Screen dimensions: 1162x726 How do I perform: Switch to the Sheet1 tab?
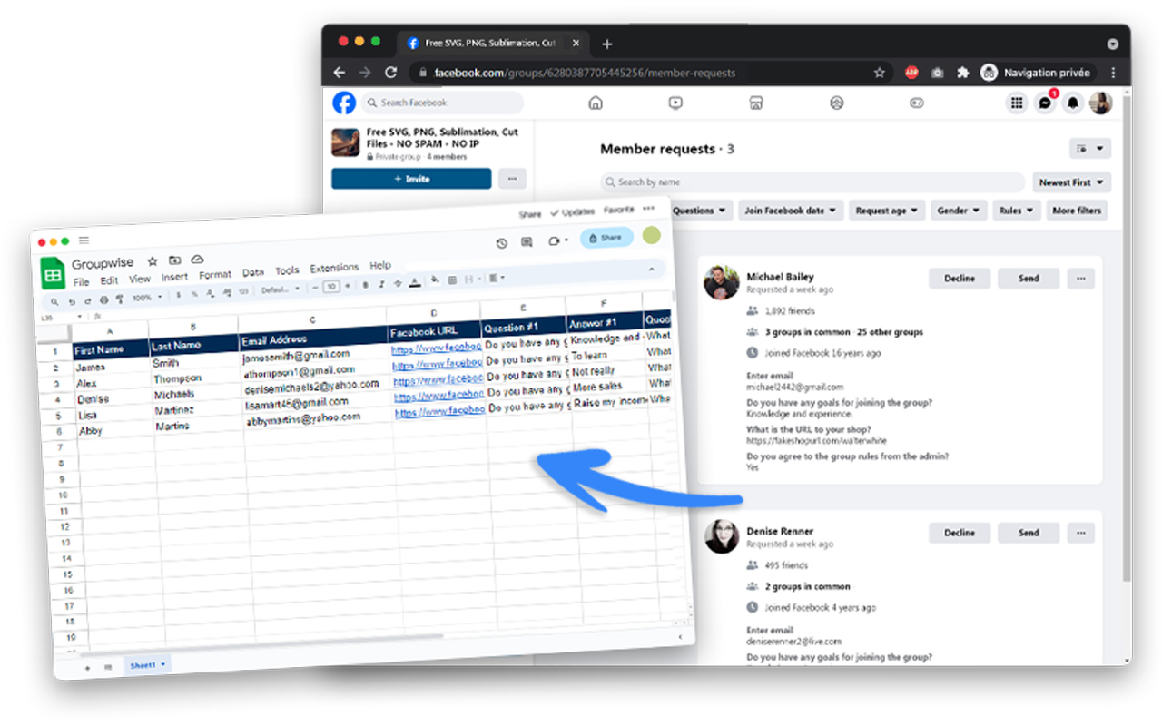pyautogui.click(x=147, y=665)
